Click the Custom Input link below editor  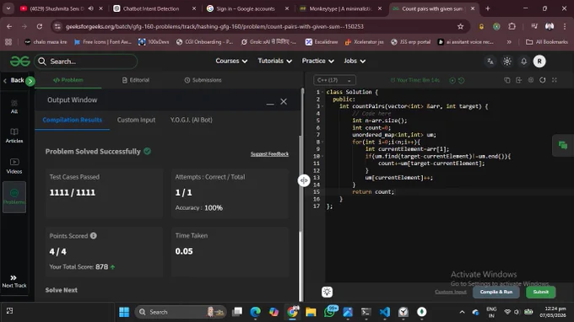[x=451, y=292]
